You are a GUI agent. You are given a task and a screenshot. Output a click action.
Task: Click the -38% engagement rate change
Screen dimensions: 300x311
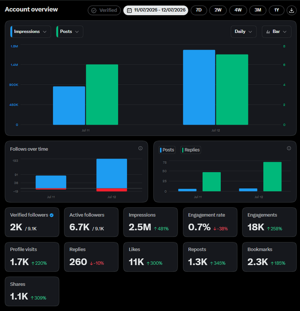point(220,229)
